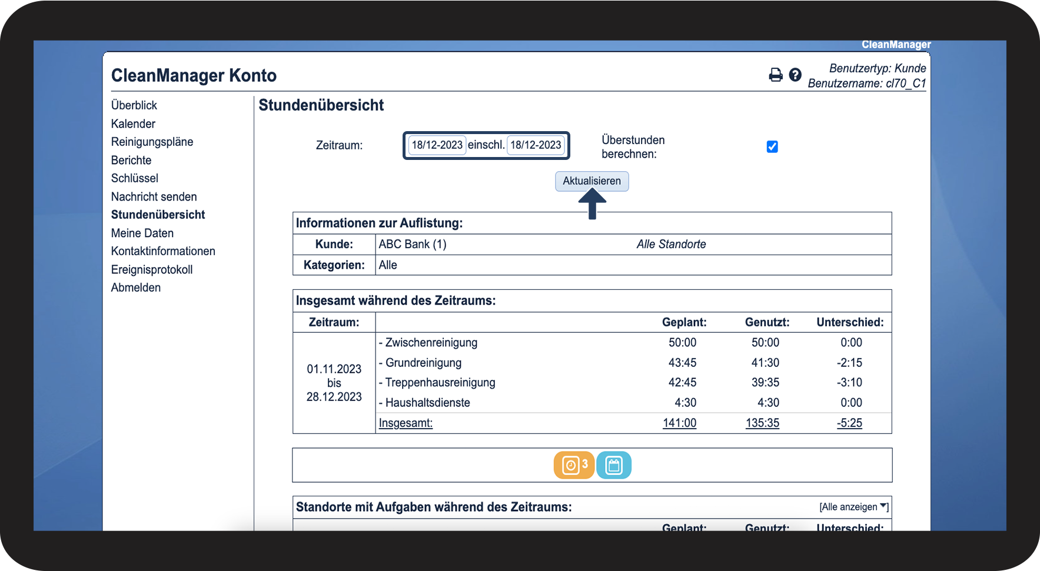Image resolution: width=1040 pixels, height=571 pixels.
Task: Click the blue calendar icon
Action: coord(614,465)
